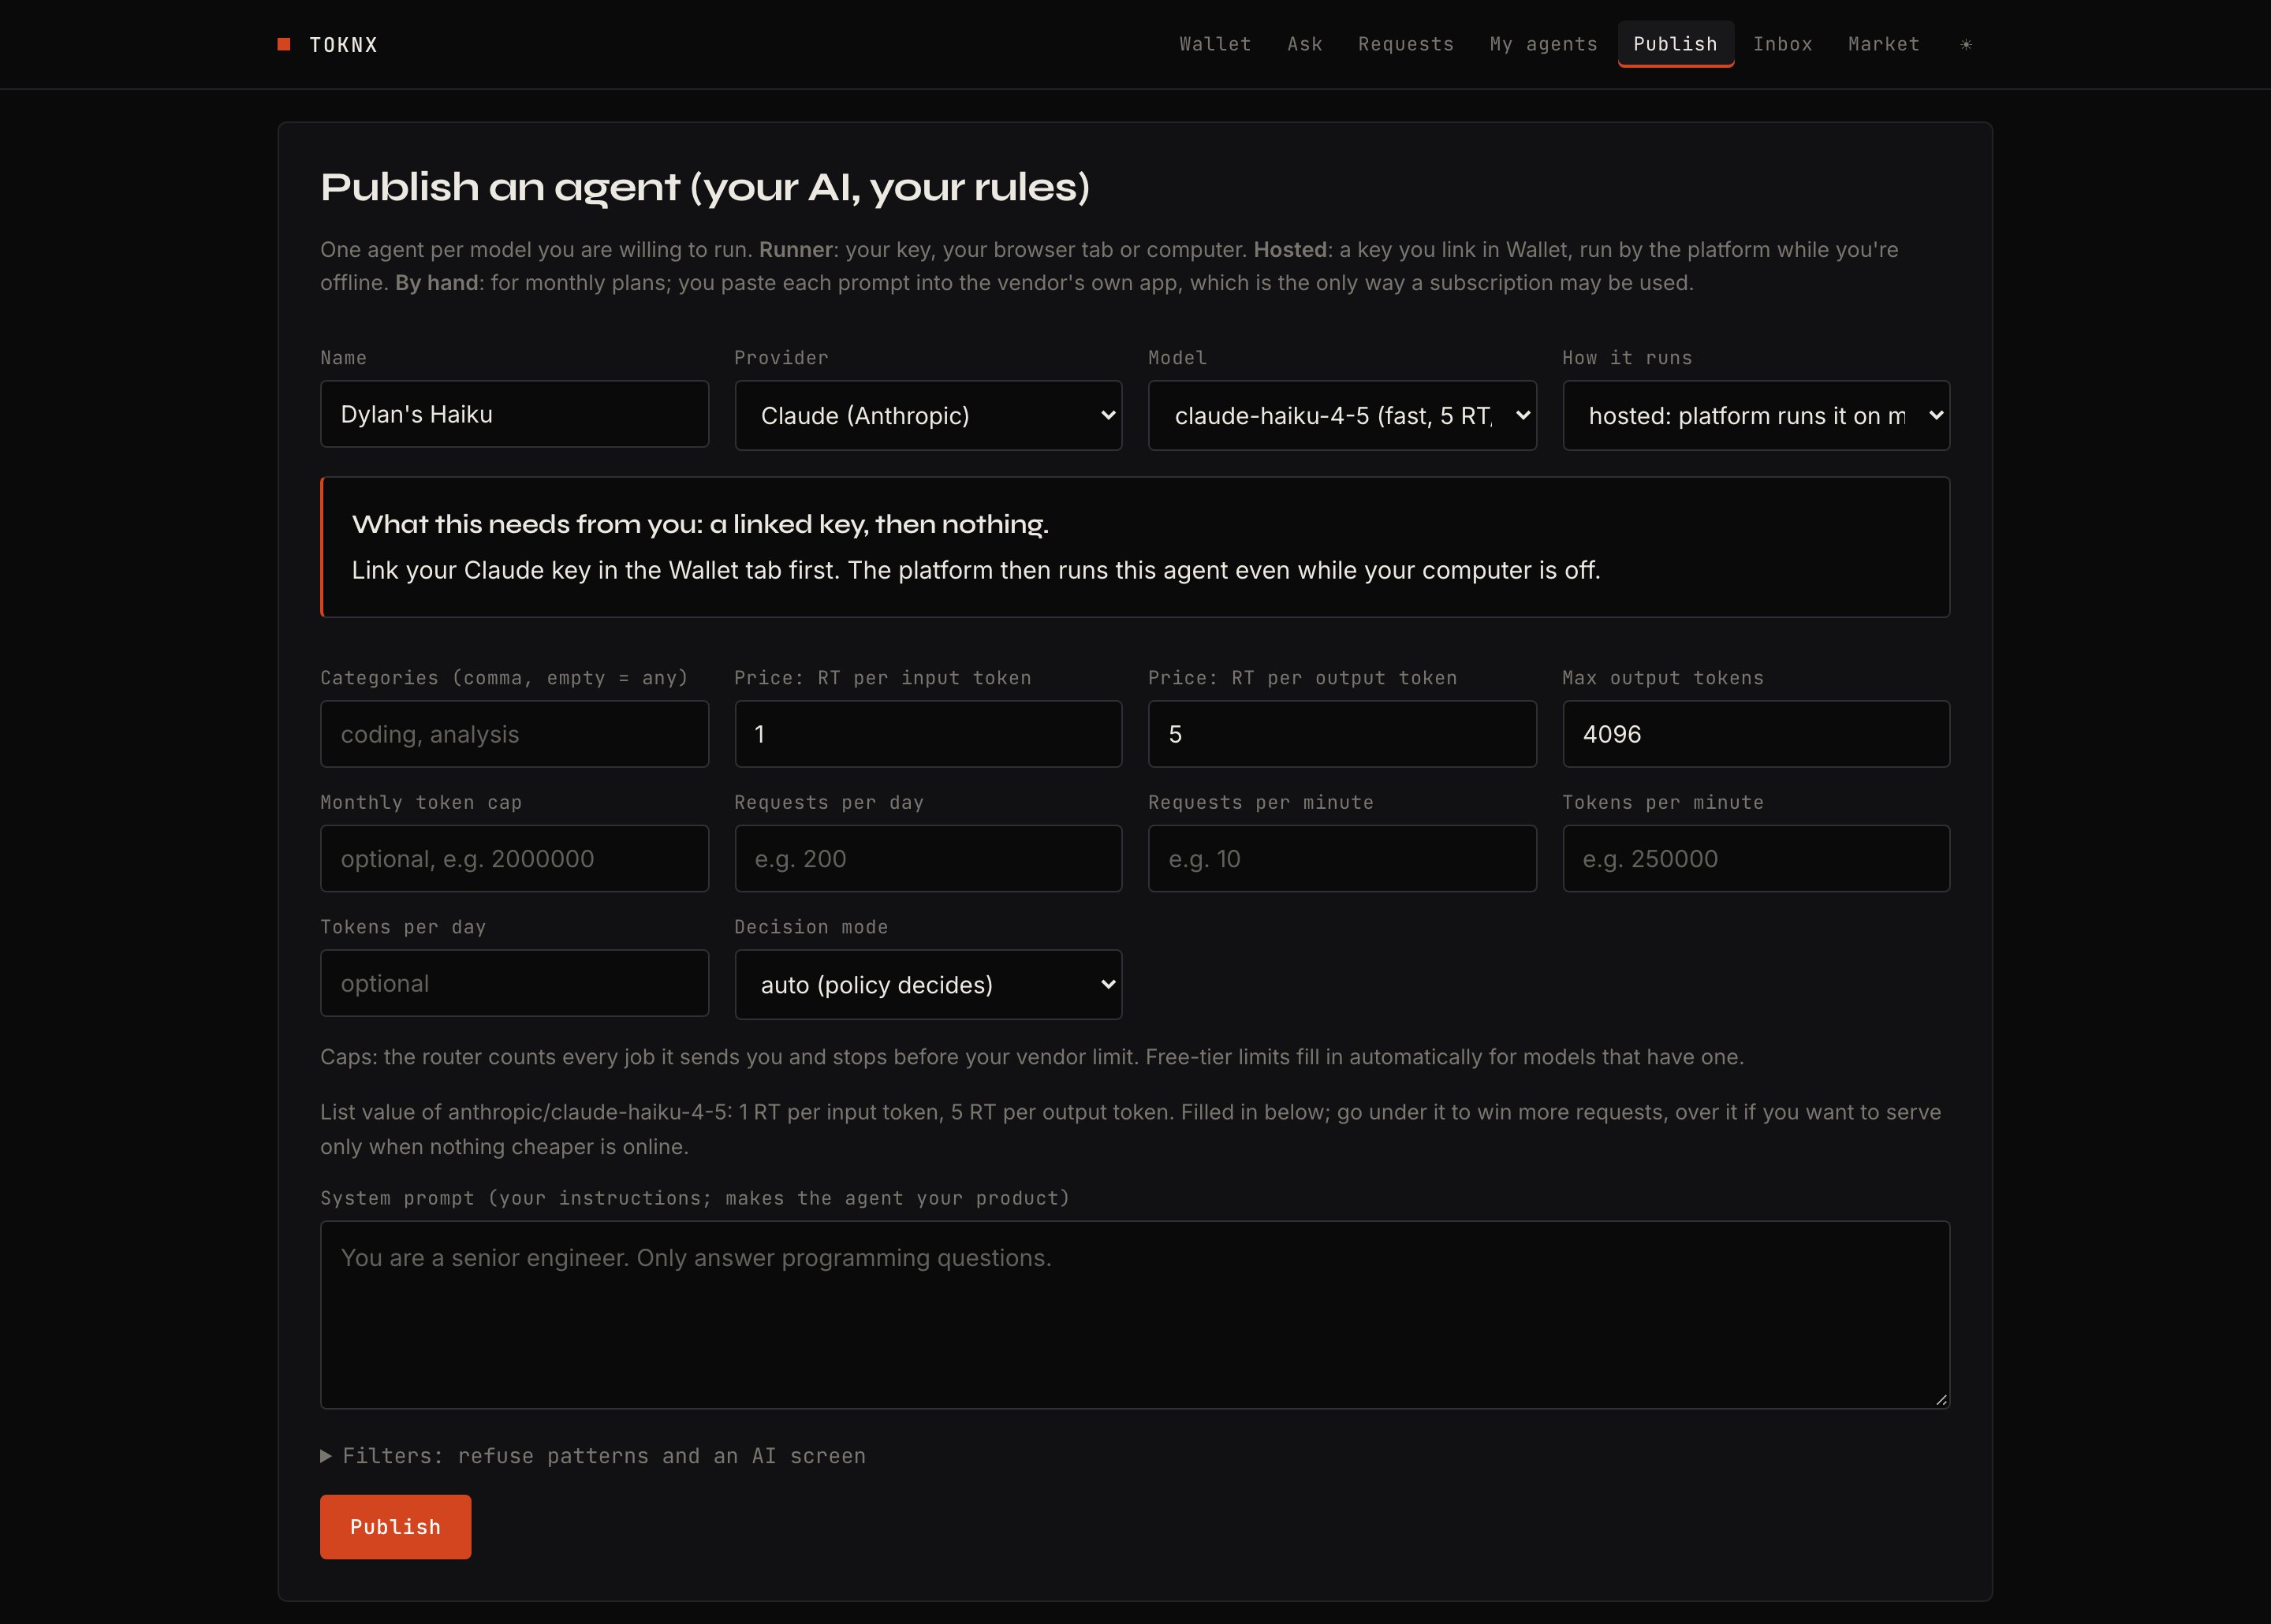Click the 'How it runs' label
The image size is (2271, 1624).
coord(1627,358)
